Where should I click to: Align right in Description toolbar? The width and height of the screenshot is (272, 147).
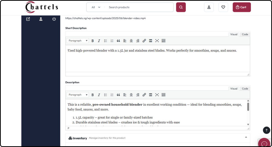138,95
